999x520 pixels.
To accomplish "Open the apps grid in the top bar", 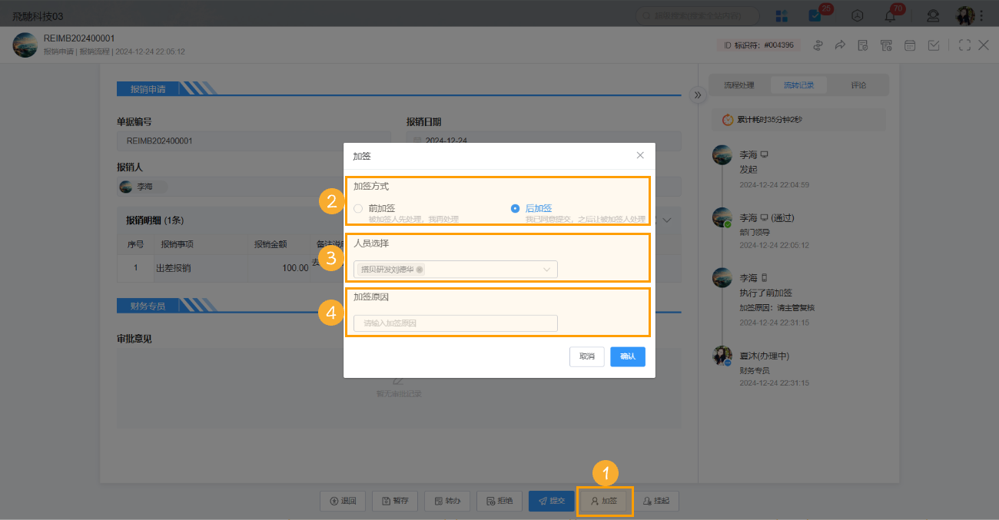I will coord(781,15).
